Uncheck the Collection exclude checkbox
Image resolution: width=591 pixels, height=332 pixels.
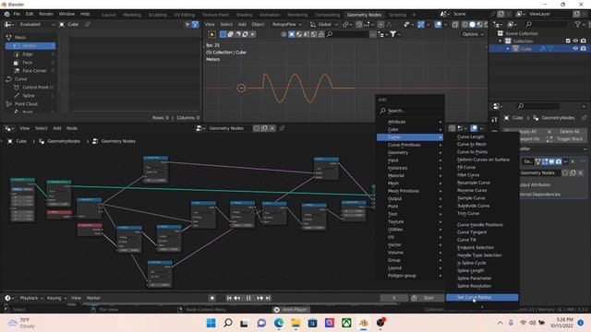[568, 41]
